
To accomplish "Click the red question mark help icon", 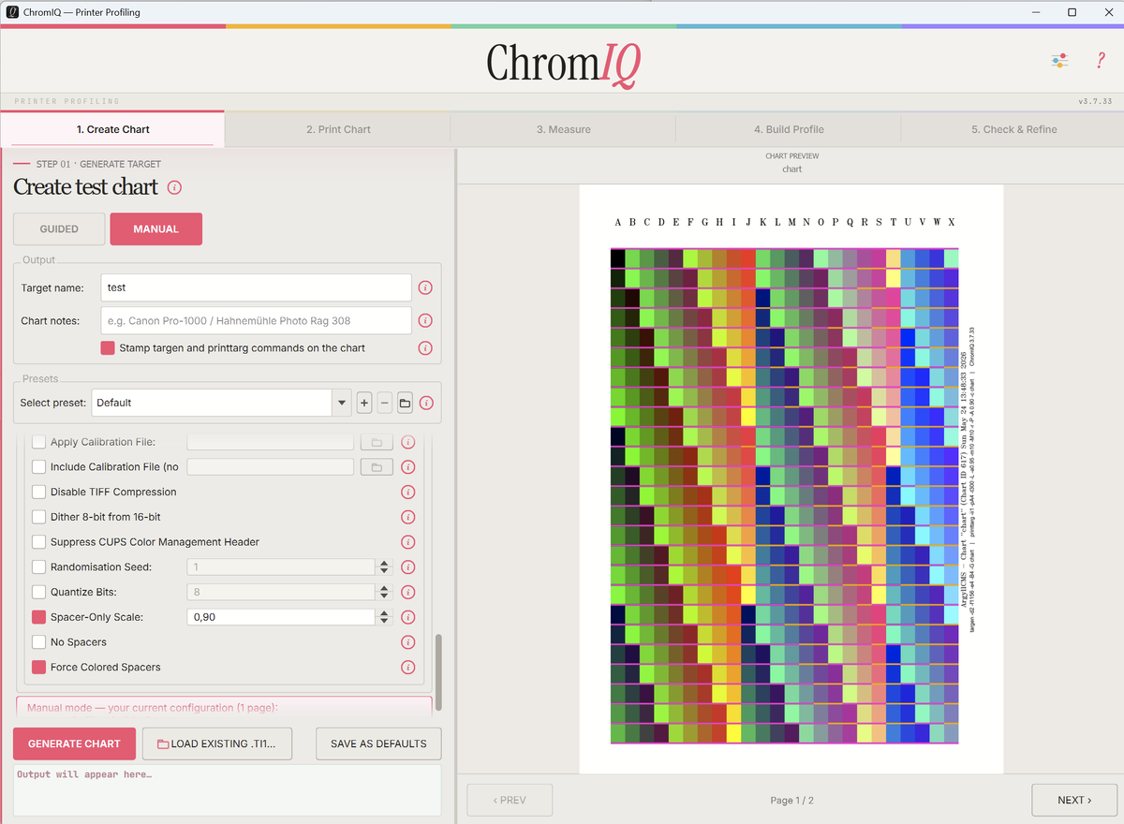I will pyautogui.click(x=1101, y=61).
